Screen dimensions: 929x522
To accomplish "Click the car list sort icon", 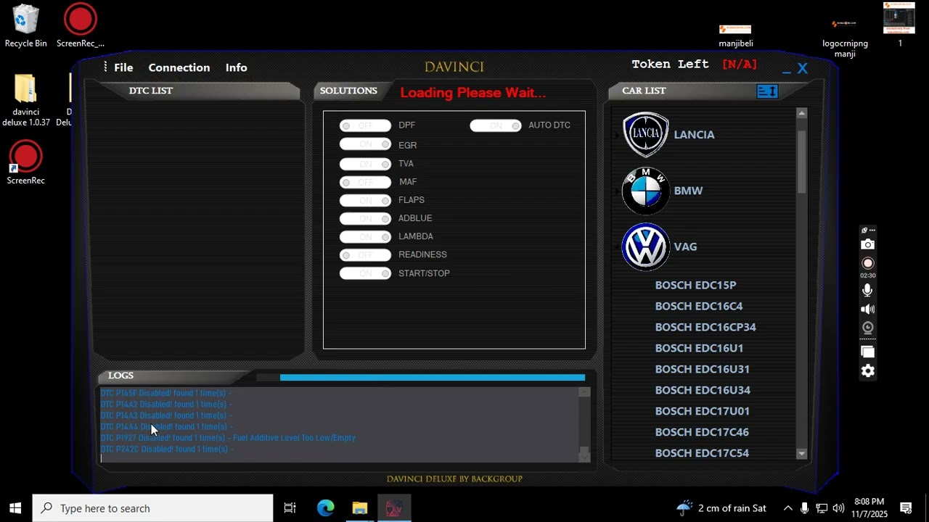I will point(767,91).
